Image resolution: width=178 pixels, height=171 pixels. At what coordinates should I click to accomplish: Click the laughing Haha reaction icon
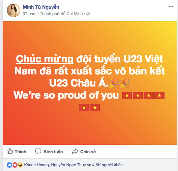(20, 165)
